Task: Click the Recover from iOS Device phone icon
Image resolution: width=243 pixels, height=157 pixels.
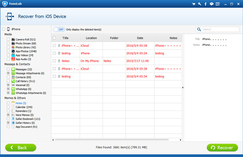Action: click(x=10, y=16)
